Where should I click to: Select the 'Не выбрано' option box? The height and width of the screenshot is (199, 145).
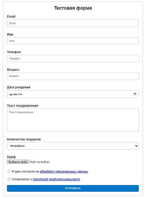pyautogui.click(x=73, y=146)
